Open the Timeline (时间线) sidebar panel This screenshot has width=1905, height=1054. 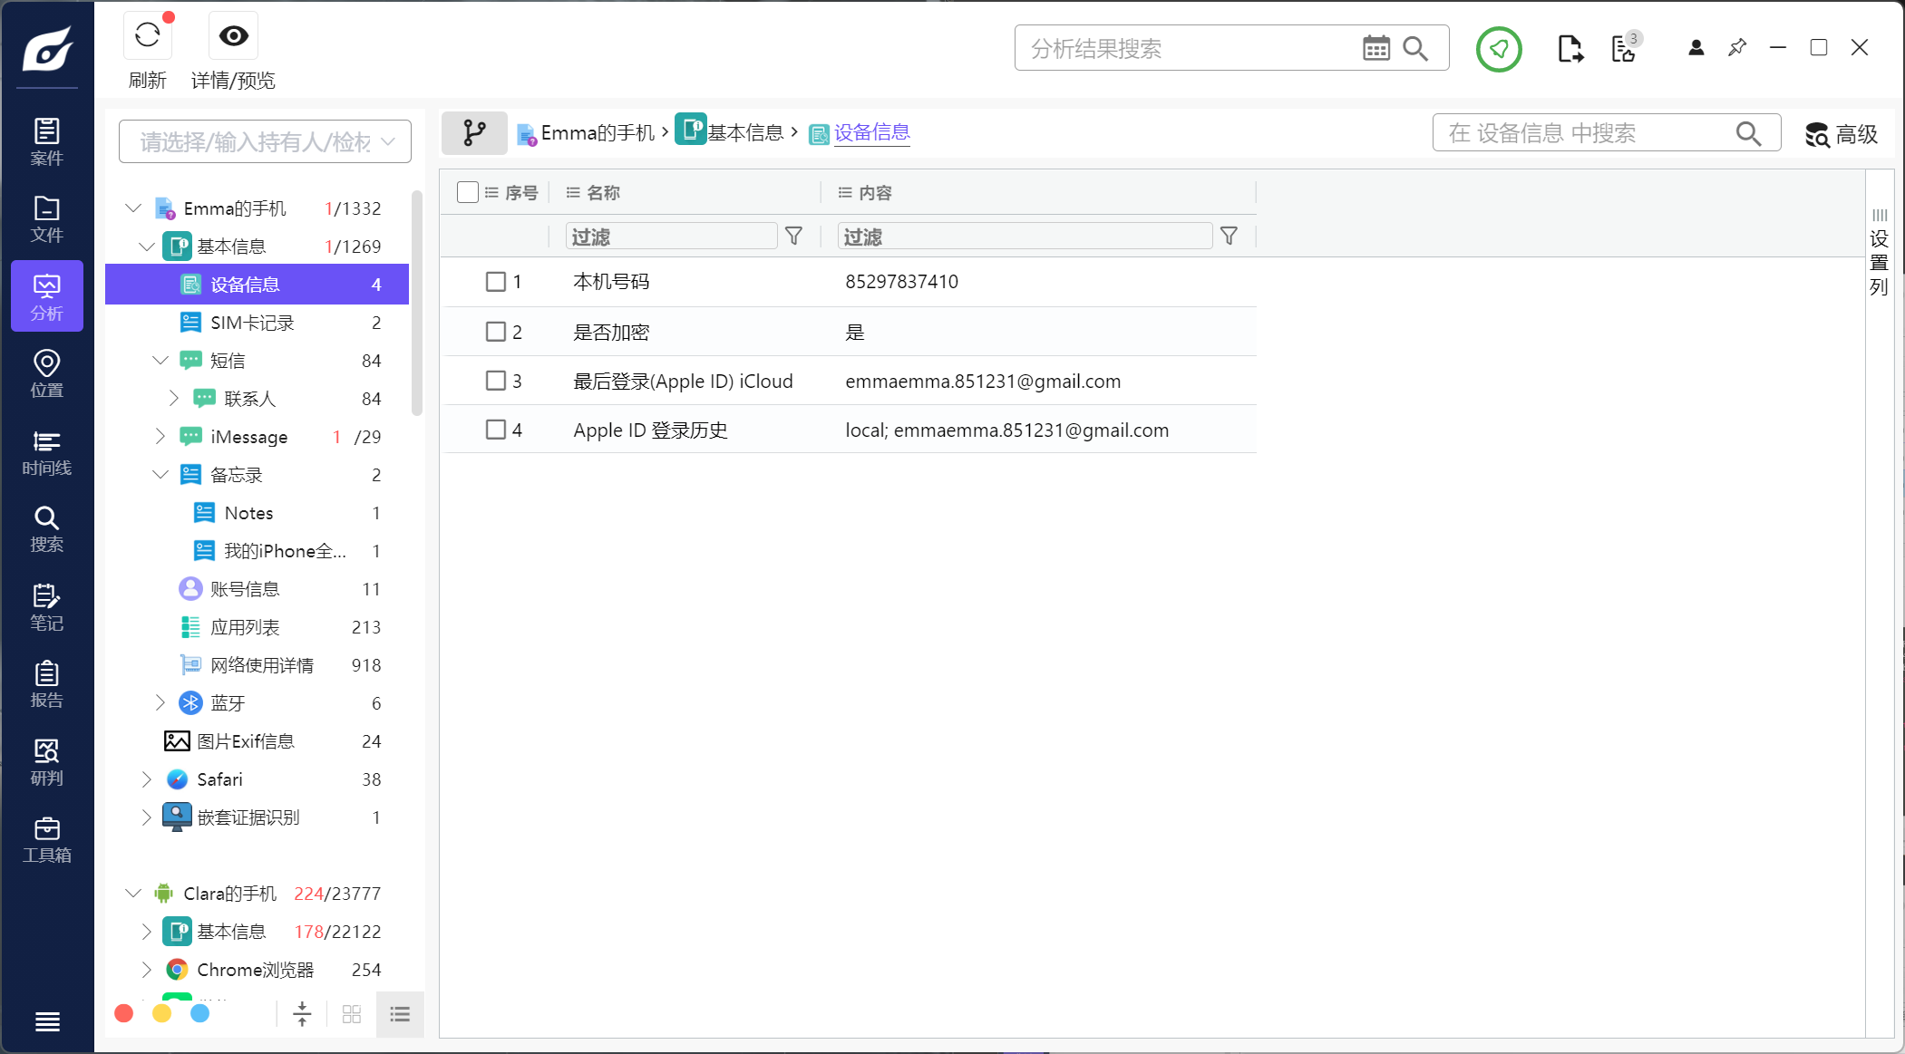47,452
